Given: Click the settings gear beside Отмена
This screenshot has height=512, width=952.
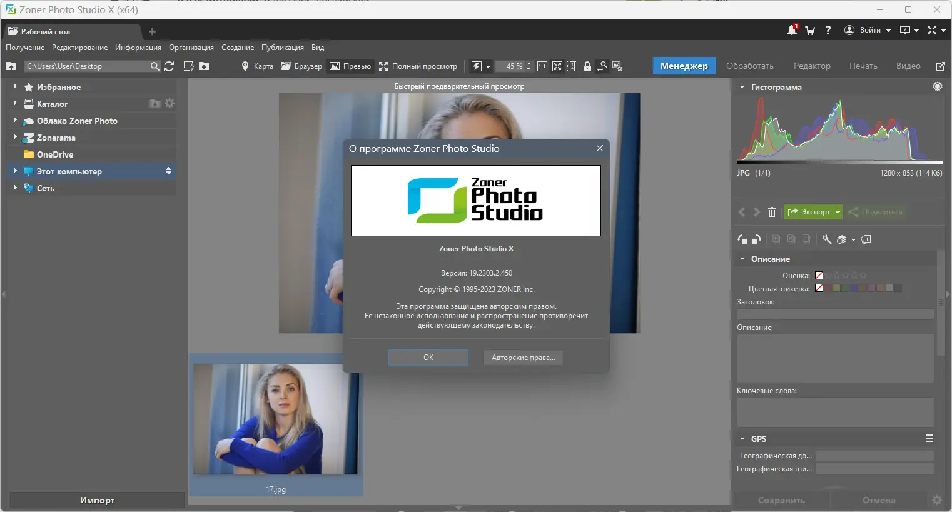Looking at the screenshot, I should 937,500.
